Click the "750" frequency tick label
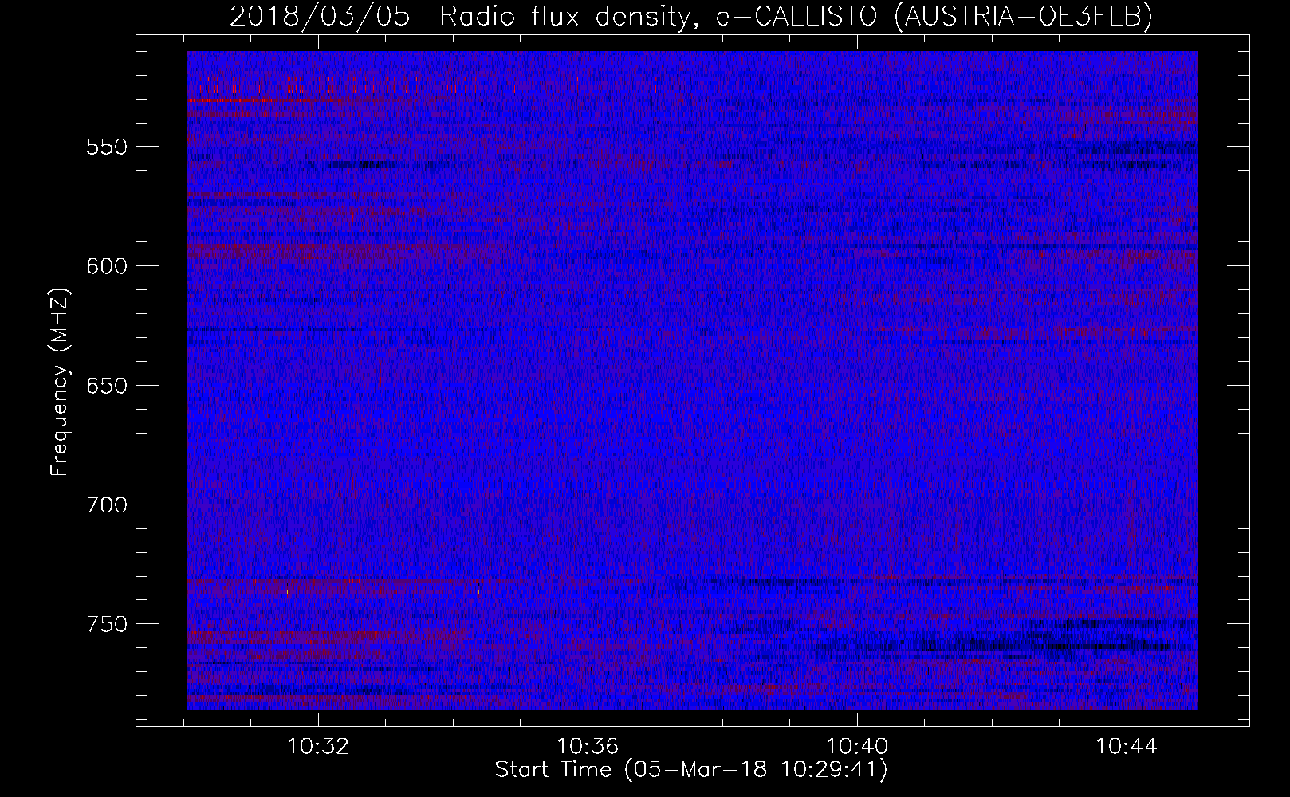This screenshot has width=1290, height=797. 107,624
